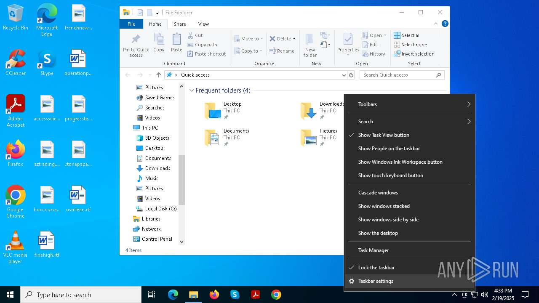Open the Open dropdown in ribbon

374,35
